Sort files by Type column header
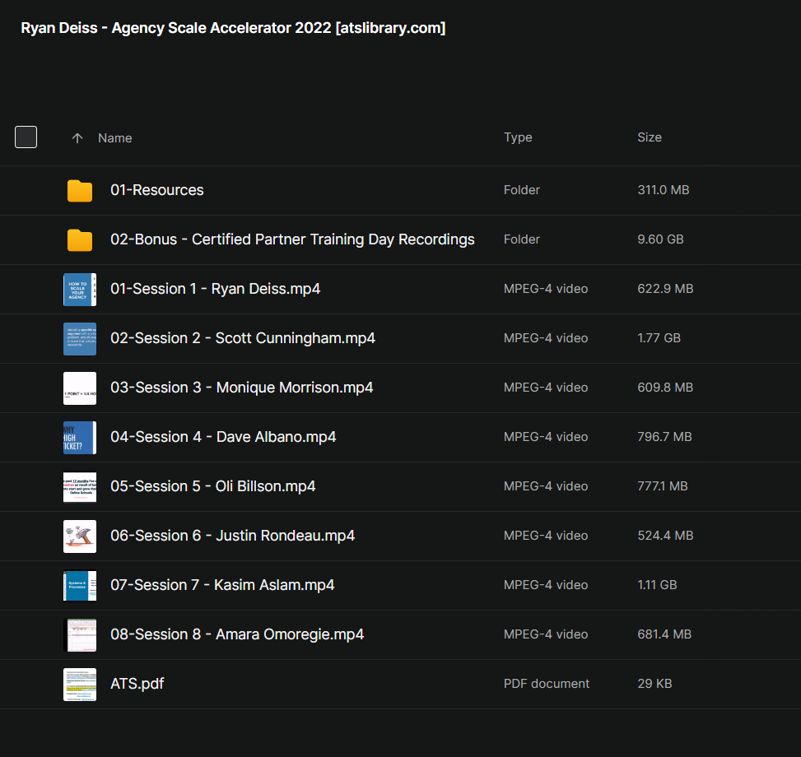Viewport: 801px width, 757px height. pos(518,137)
